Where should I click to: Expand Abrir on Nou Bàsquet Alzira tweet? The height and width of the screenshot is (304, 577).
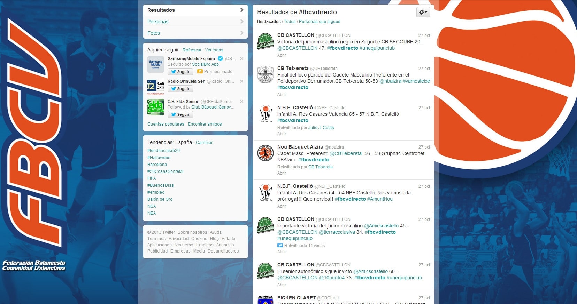pos(282,173)
